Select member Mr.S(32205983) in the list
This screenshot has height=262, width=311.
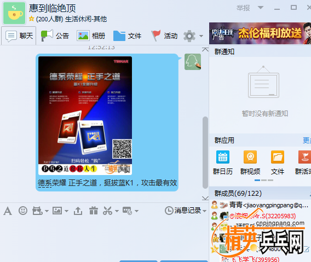260,216
